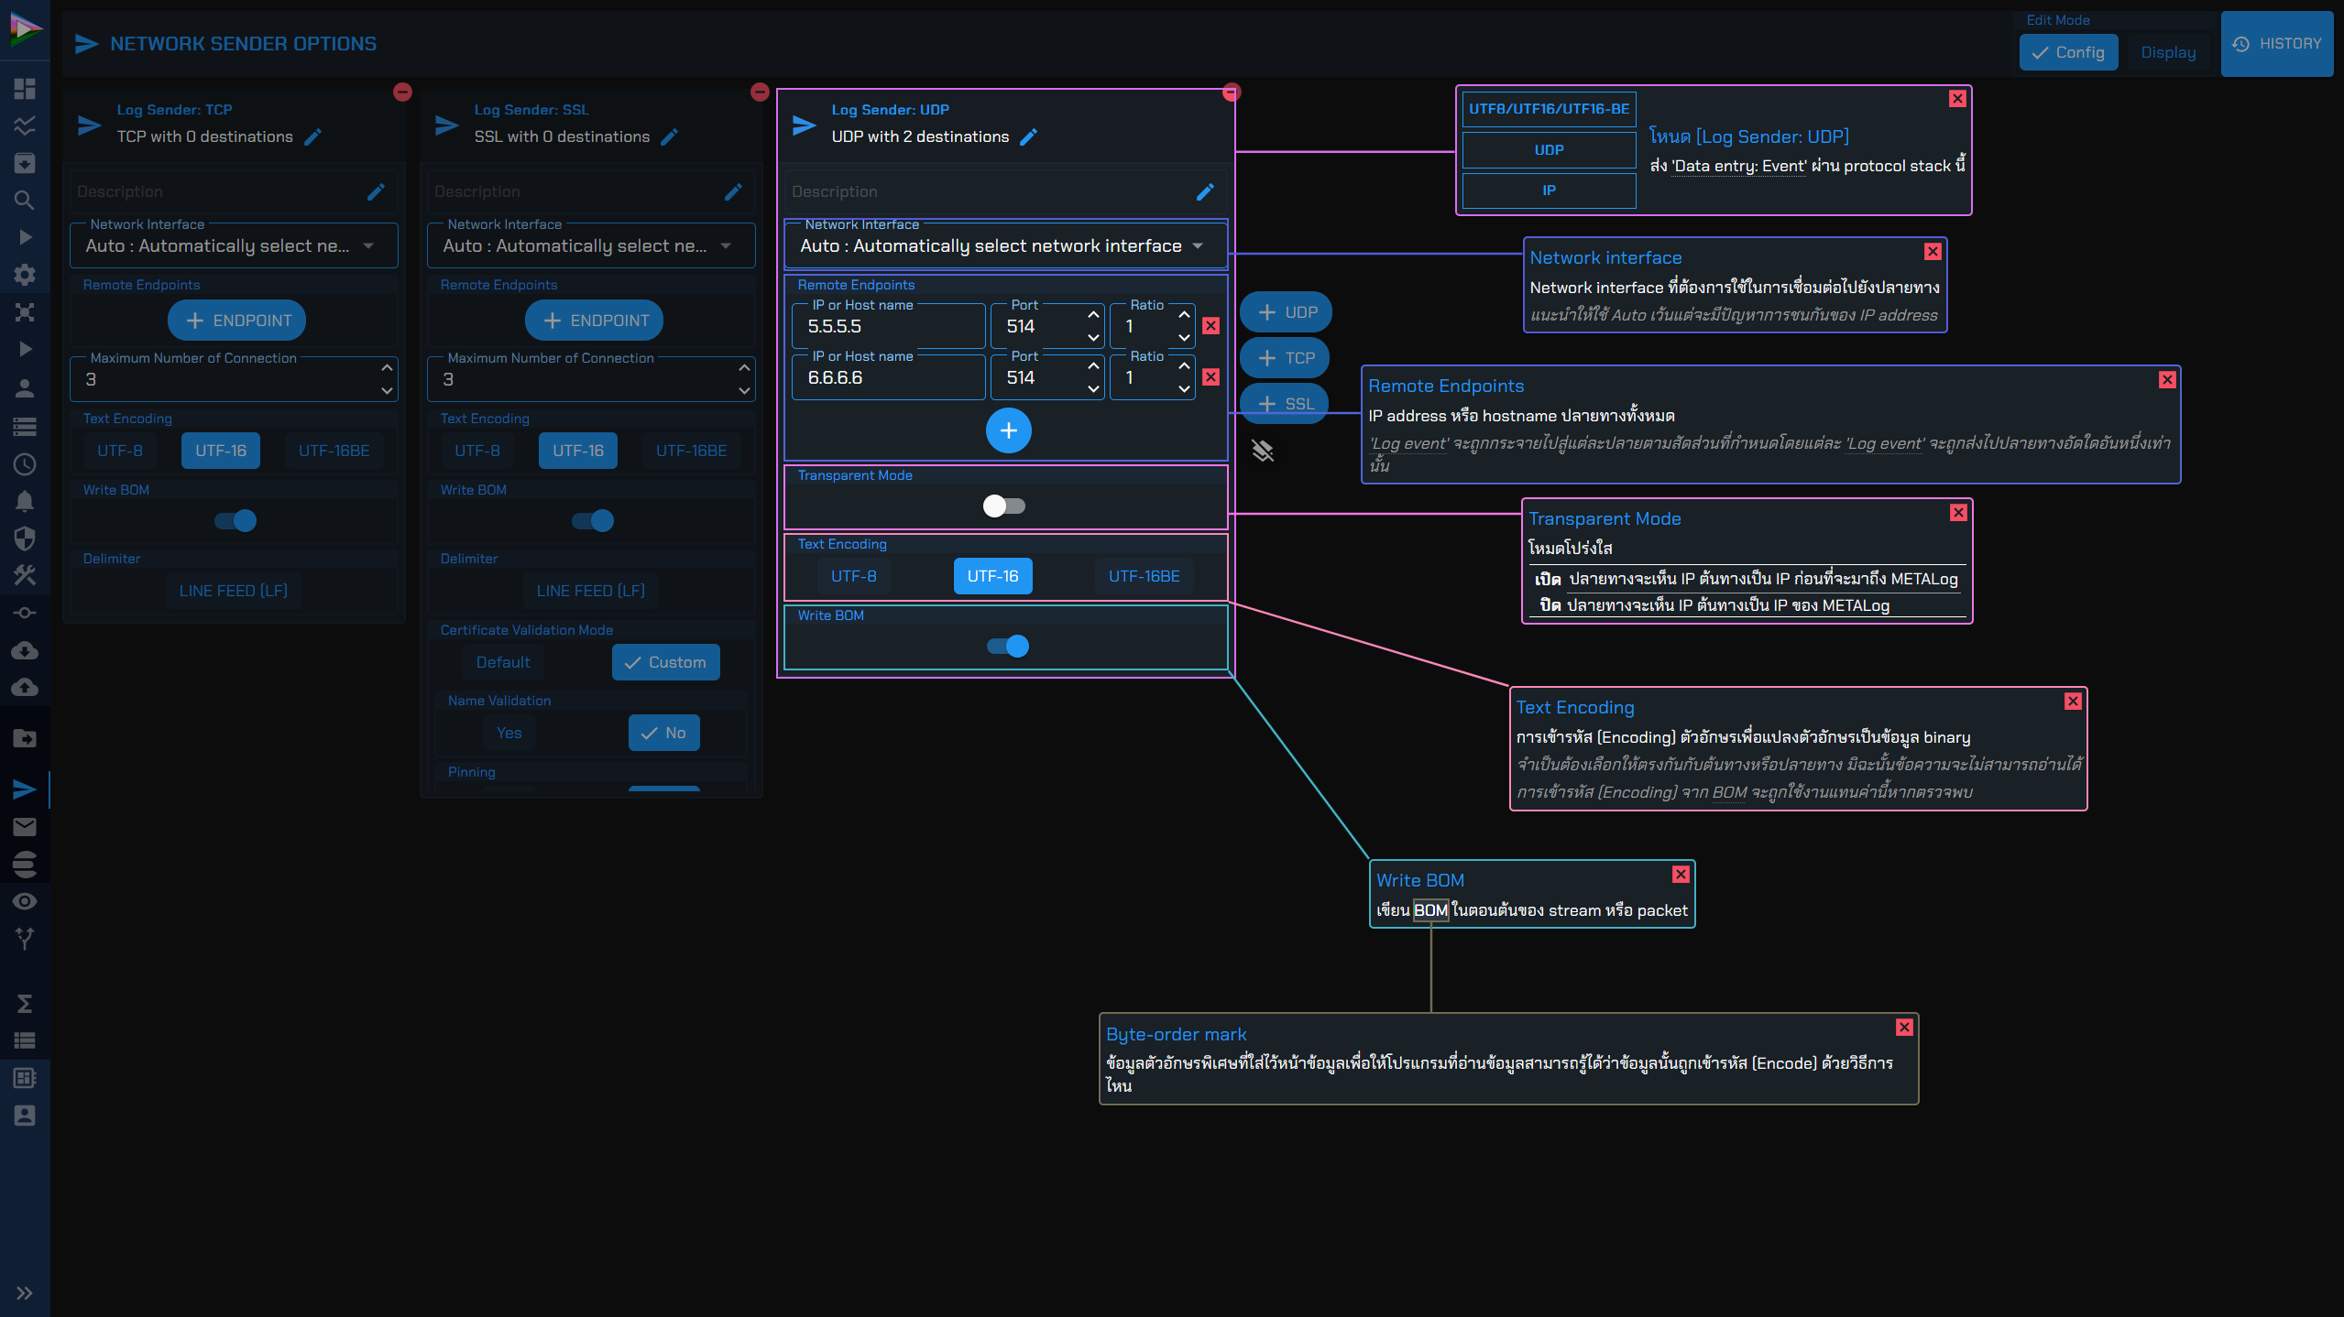This screenshot has width=2344, height=1317.
Task: Click the TCP sender Description field
Action: pyautogui.click(x=234, y=191)
